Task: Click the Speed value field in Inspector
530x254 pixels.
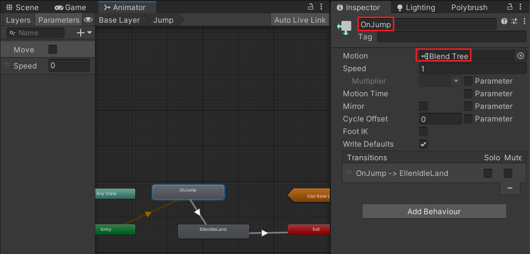Action: [473, 69]
